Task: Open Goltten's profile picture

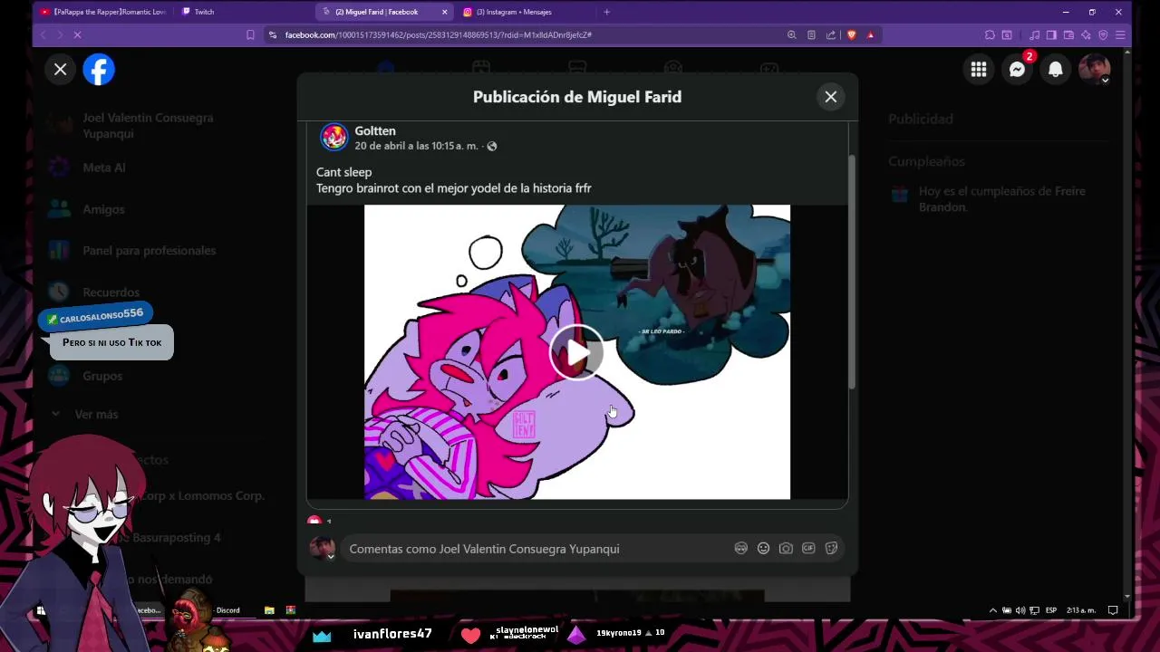Action: click(334, 137)
